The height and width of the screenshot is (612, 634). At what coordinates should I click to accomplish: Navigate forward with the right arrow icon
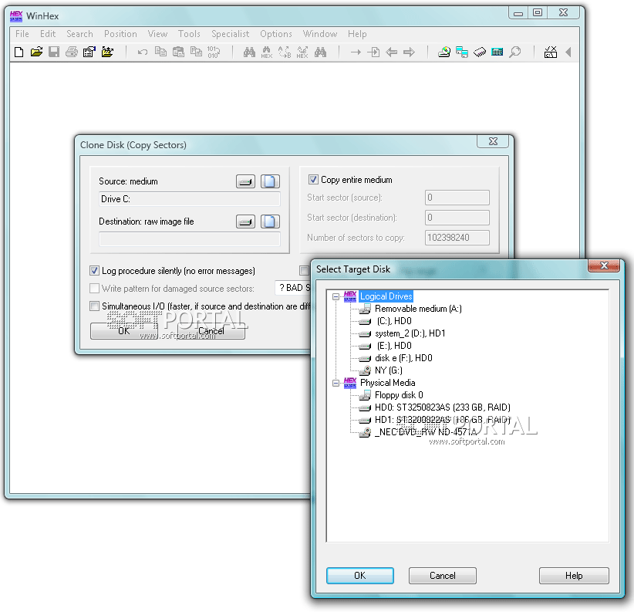pyautogui.click(x=410, y=52)
